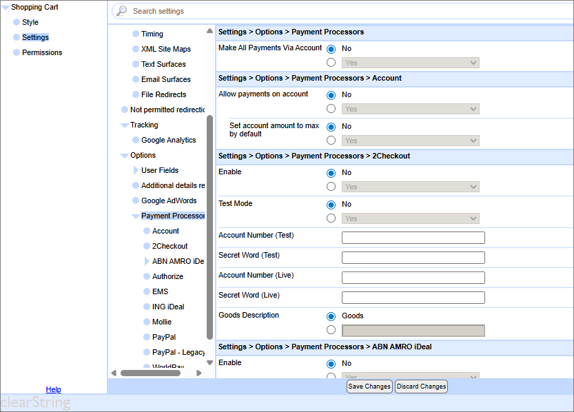The height and width of the screenshot is (412, 574).
Task: Select No for Allow payments on account
Action: (331, 95)
